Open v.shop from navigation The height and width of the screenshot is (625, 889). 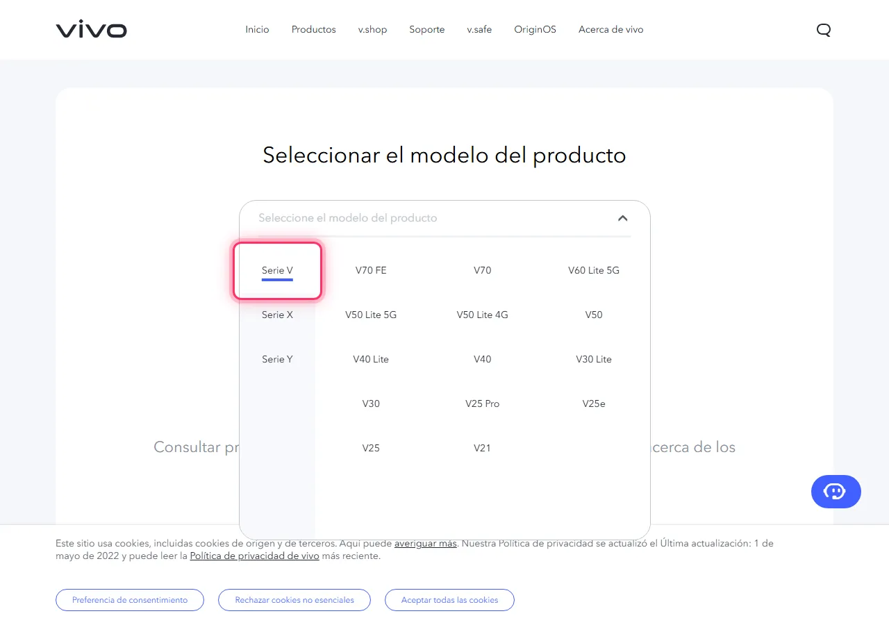[x=372, y=30]
